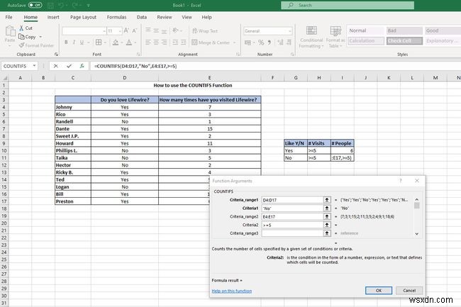Image resolution: width=461 pixels, height=307 pixels.
Task: Switch to the Page Layout tab
Action: pyautogui.click(x=83, y=17)
